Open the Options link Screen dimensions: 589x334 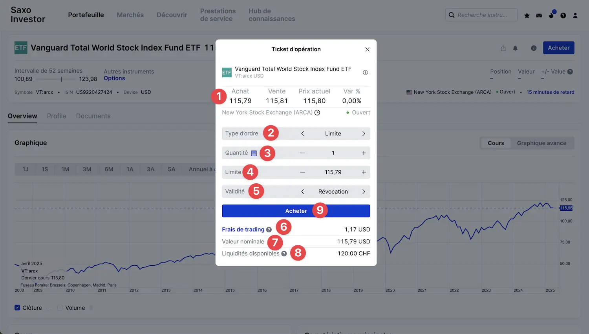114,78
